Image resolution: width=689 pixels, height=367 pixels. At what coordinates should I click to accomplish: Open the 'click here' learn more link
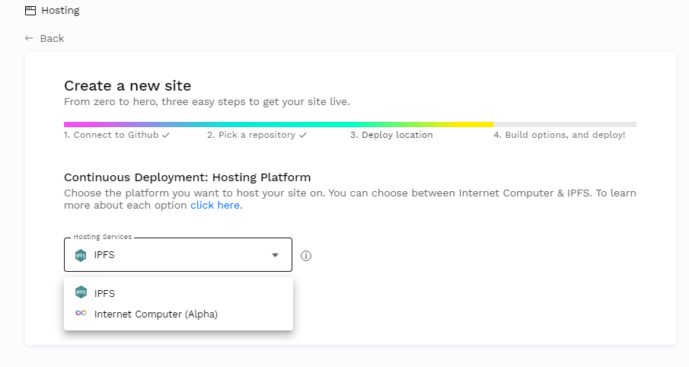pyautogui.click(x=216, y=206)
